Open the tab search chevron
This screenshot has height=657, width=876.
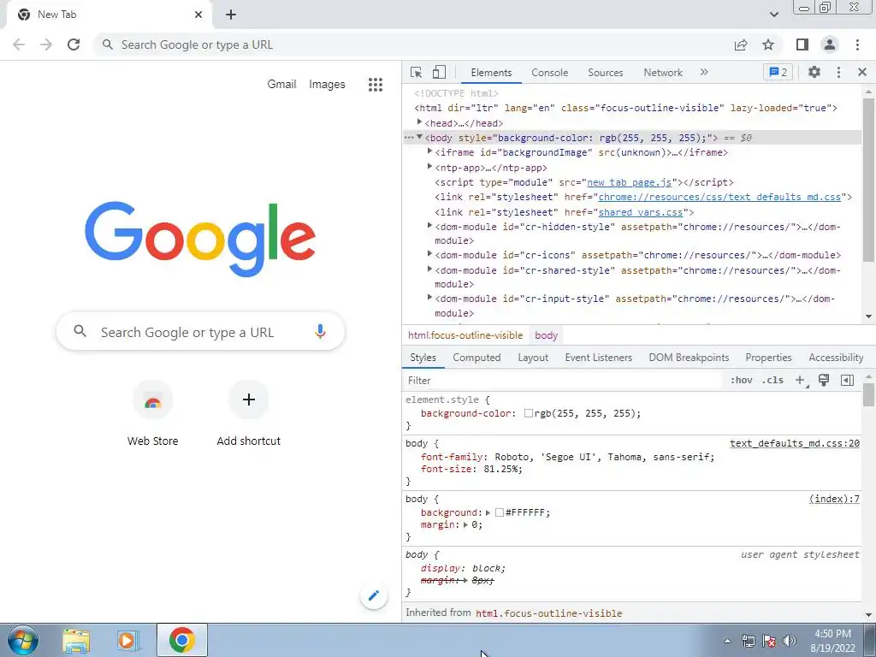click(773, 15)
